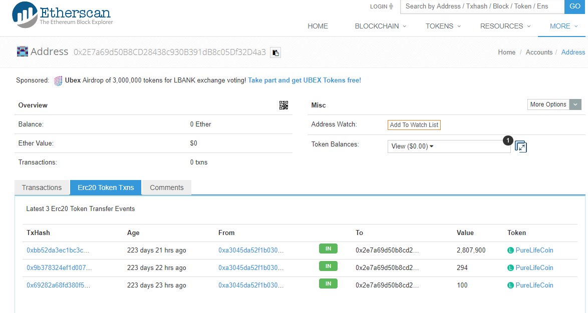Open the UBEX Tokens free sponsored link
Viewport: 588px width, 313px height.
click(304, 80)
